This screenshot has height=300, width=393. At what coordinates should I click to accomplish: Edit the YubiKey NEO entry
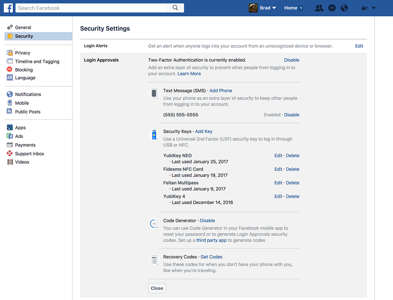pyautogui.click(x=278, y=155)
